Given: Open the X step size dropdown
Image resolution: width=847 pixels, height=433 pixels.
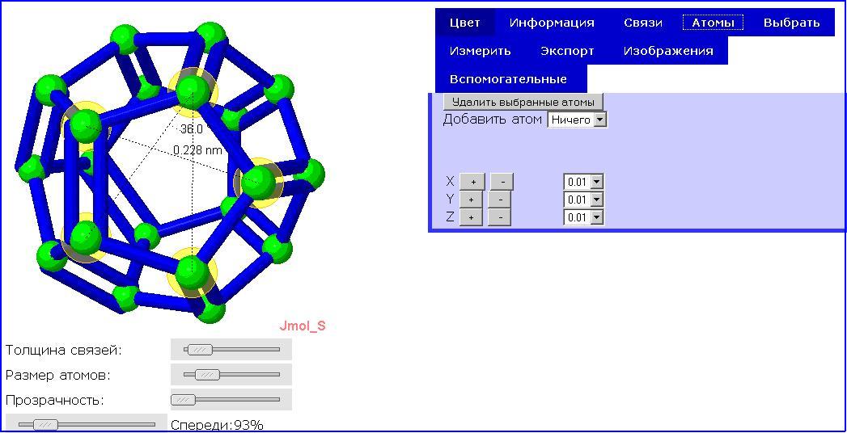Looking at the screenshot, I should coord(583,182).
